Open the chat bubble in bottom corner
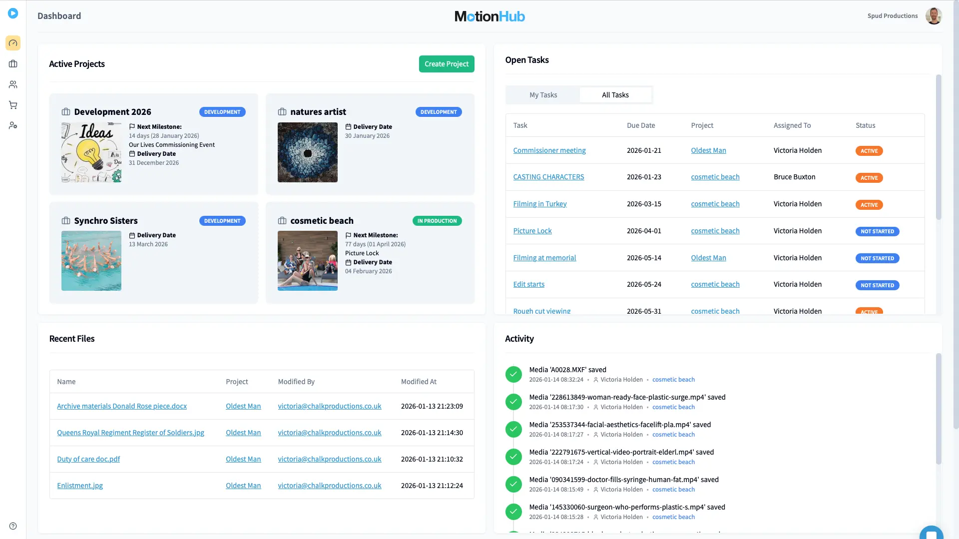The height and width of the screenshot is (539, 959). (931, 533)
